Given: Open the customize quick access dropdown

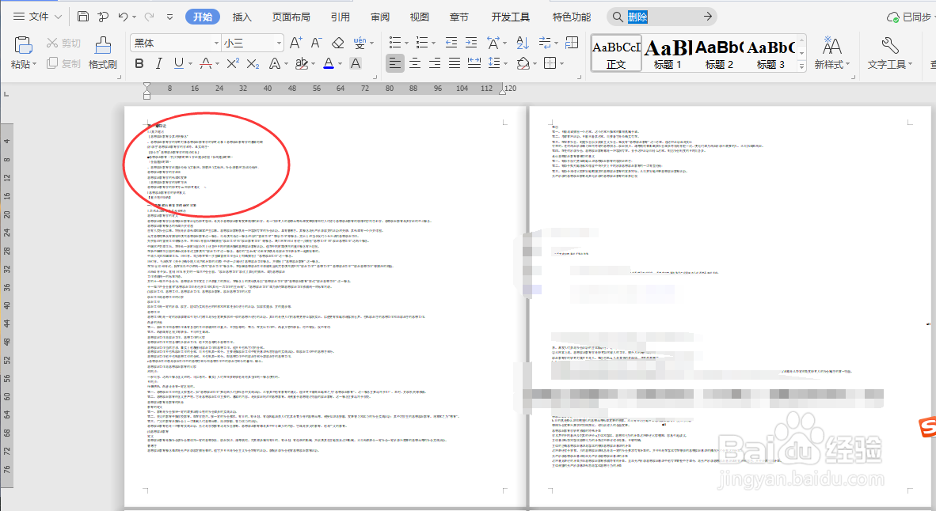Looking at the screenshot, I should (x=169, y=17).
